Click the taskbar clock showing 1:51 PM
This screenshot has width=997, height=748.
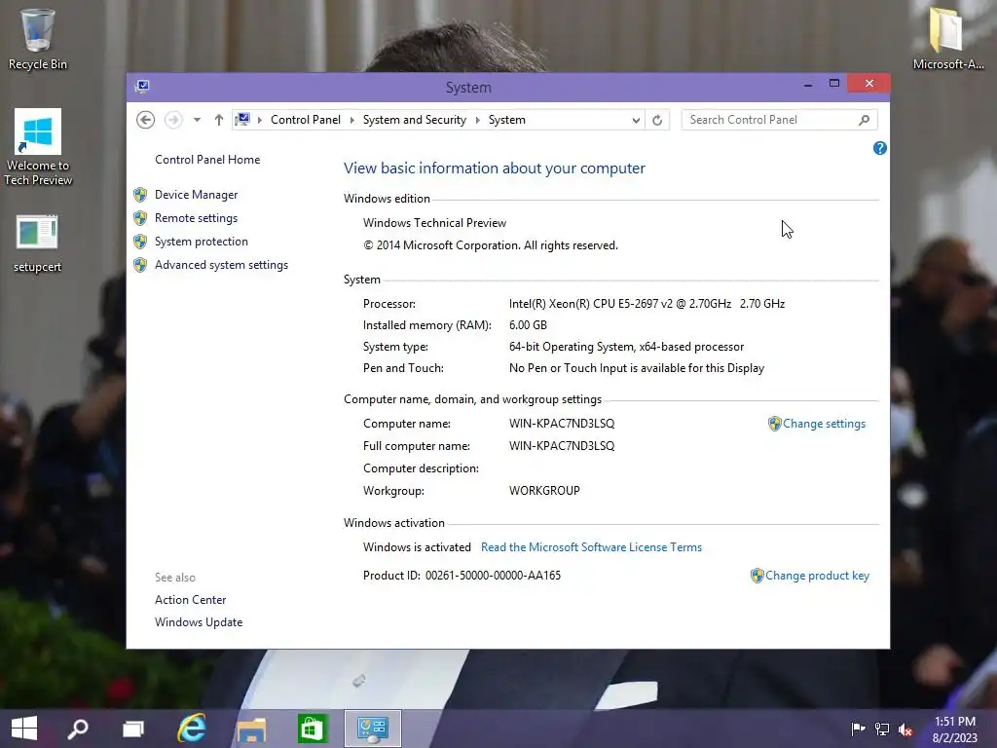coord(954,729)
